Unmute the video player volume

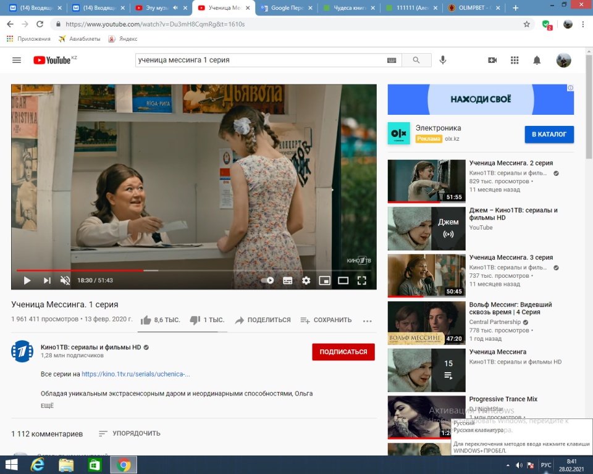coord(65,280)
